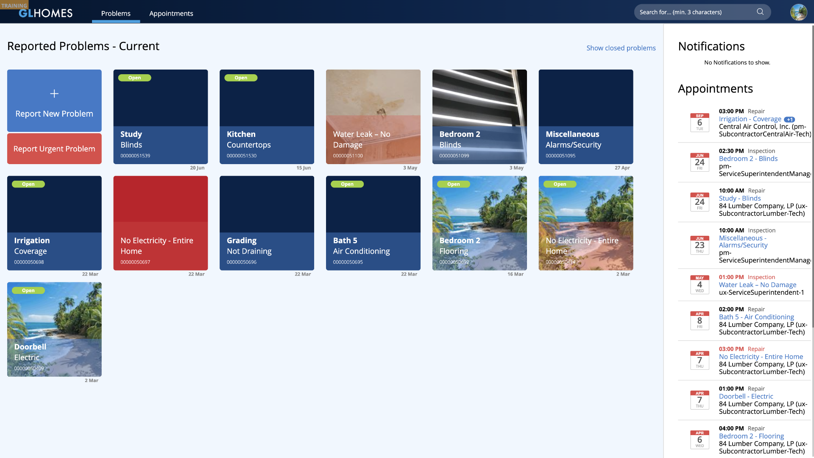Viewport: 814px width, 458px height.
Task: Open the Bedroom 2 Flooring problem card
Action: [x=479, y=223]
